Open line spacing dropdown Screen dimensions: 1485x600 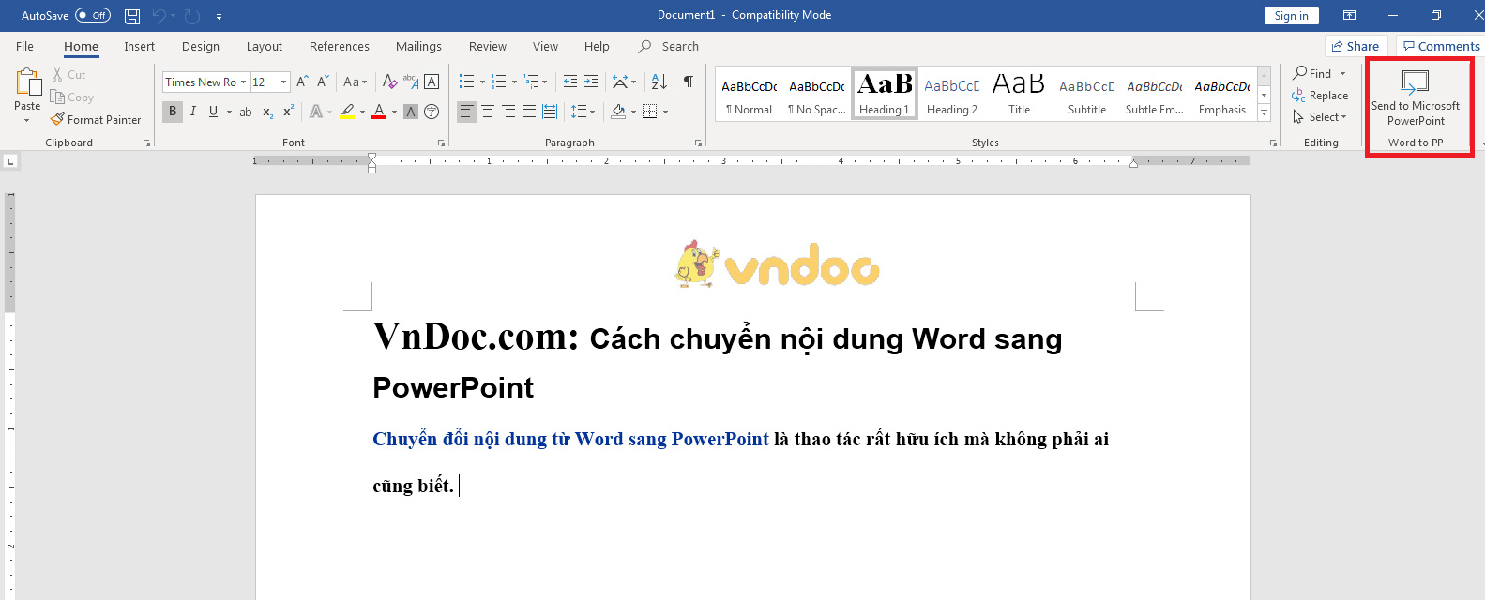point(583,112)
